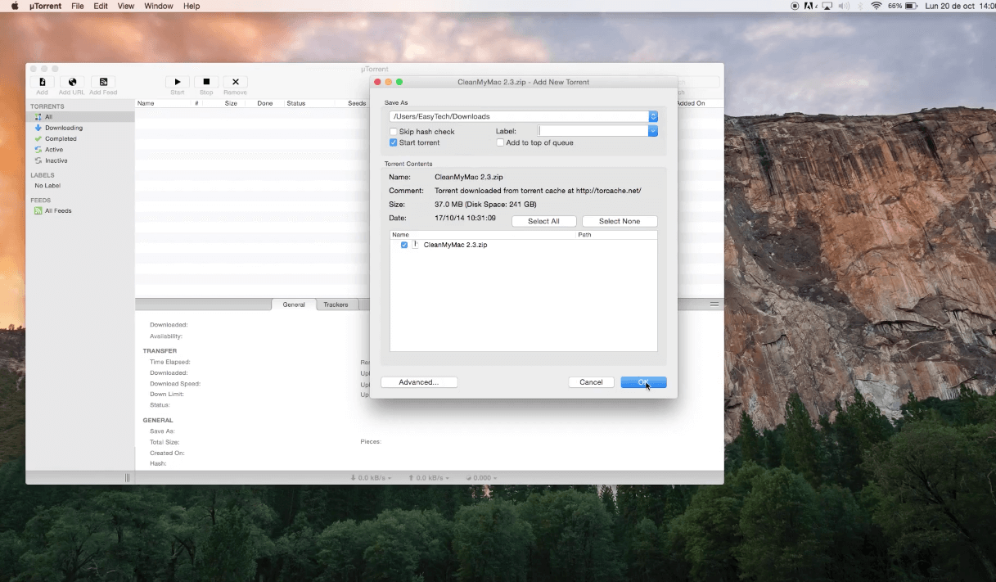Open the File menu
Viewport: 996px width, 582px height.
78,6
